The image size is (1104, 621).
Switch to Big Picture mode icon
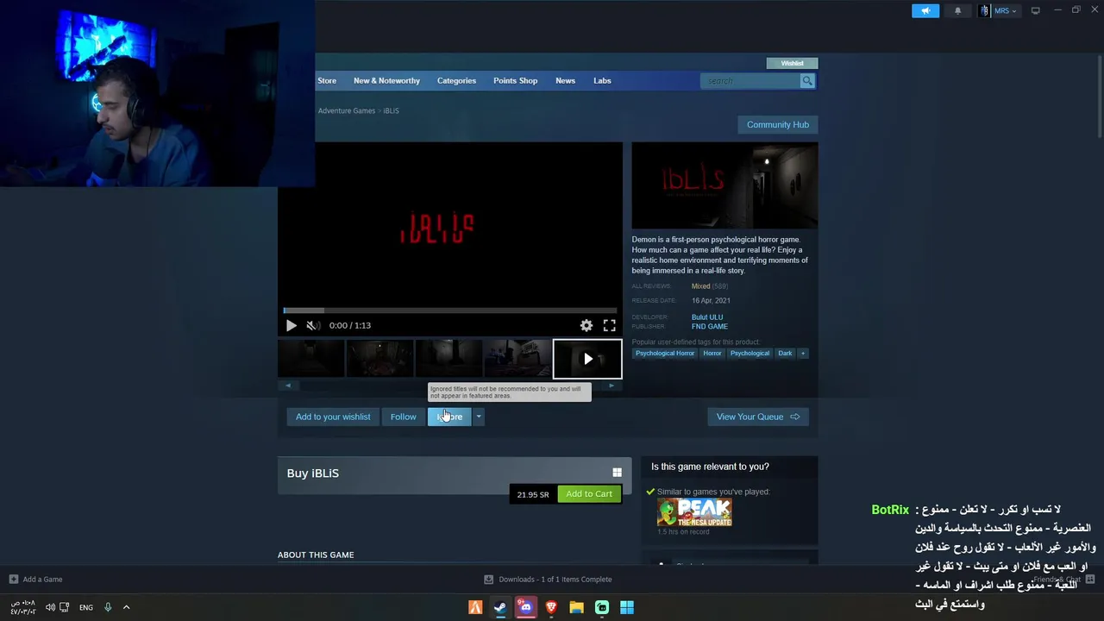[x=1036, y=10]
